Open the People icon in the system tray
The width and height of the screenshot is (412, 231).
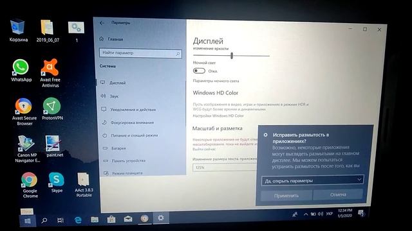(295, 214)
